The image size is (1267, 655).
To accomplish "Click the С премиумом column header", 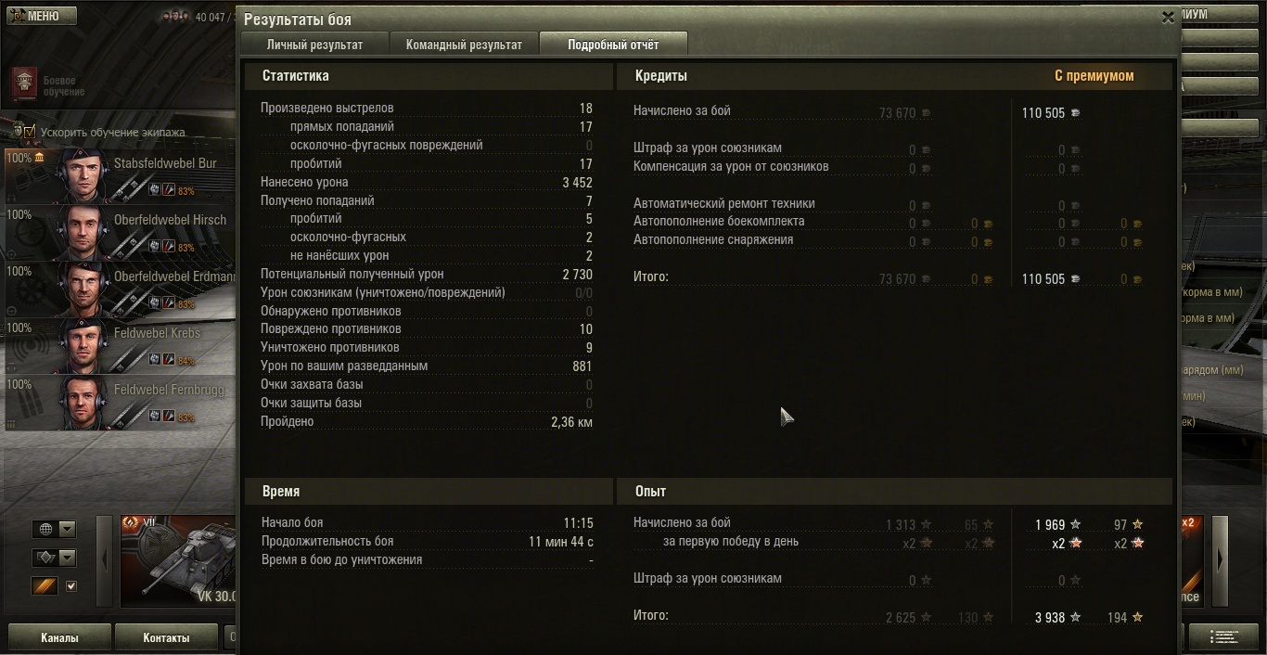I will (1094, 76).
